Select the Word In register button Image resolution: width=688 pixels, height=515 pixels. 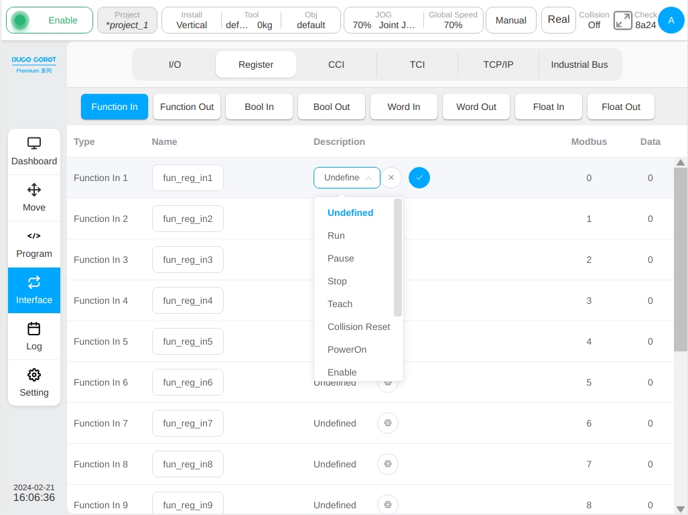click(404, 107)
